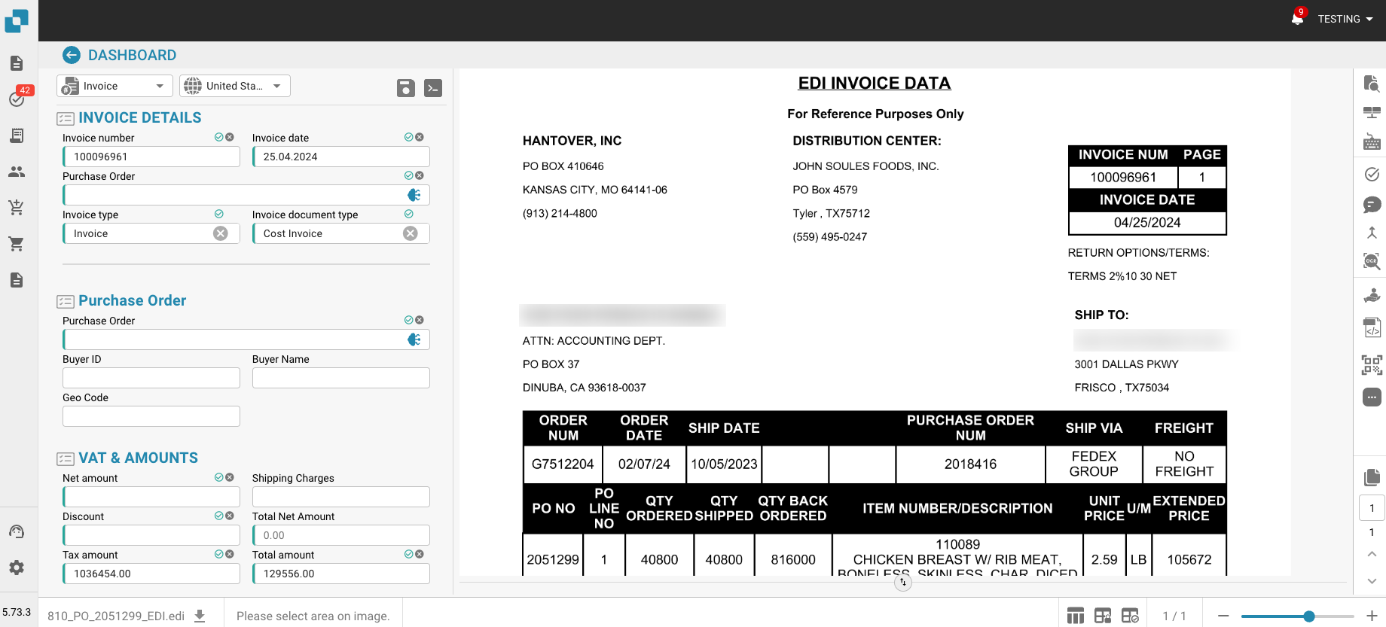Click the back arrow beside DASHBOARD

pos(72,55)
